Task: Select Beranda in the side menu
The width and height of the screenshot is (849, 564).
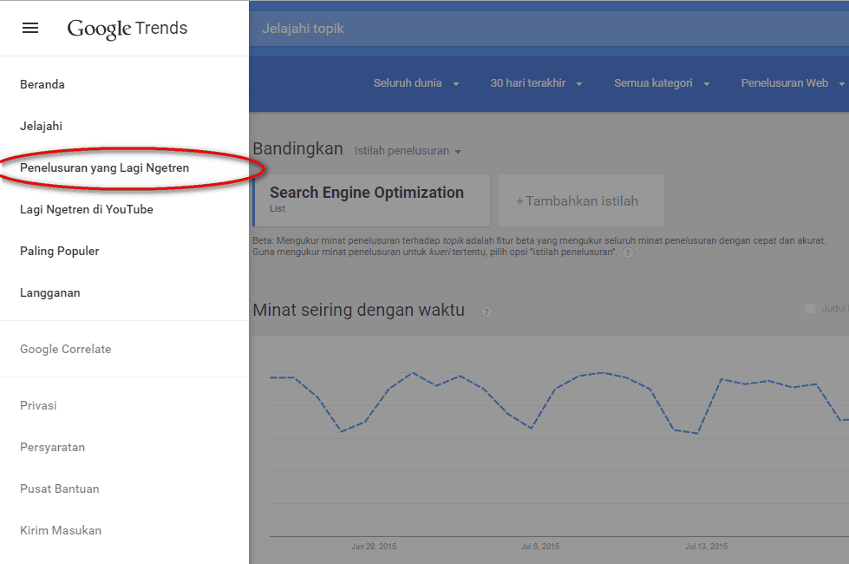Action: (42, 84)
